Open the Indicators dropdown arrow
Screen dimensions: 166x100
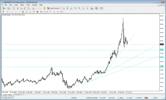tap(93, 8)
